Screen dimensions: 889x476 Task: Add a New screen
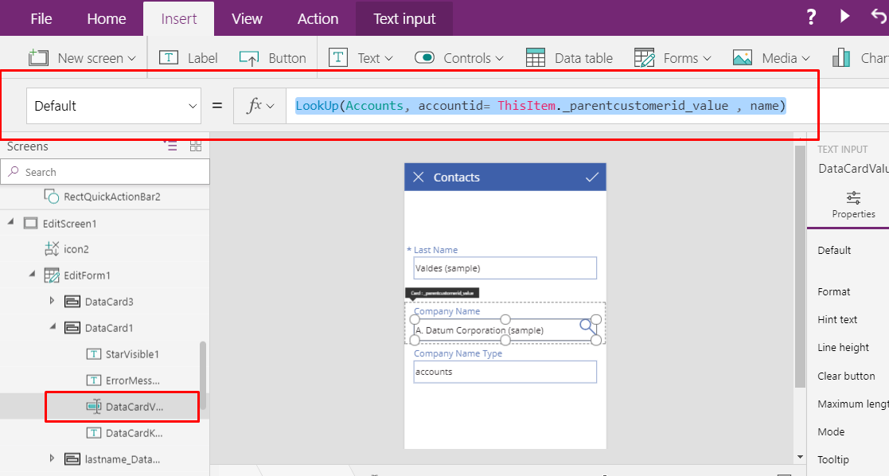(82, 58)
